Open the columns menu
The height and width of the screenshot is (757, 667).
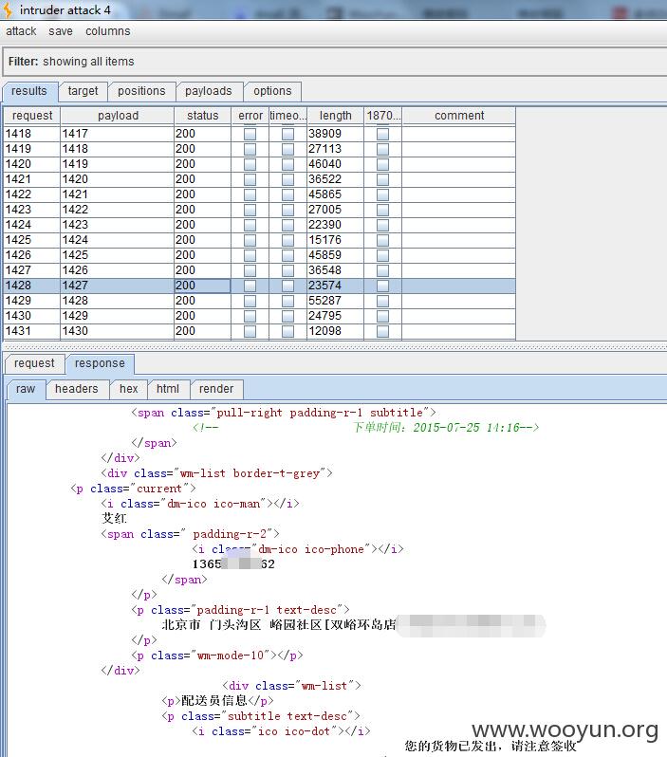pyautogui.click(x=108, y=31)
